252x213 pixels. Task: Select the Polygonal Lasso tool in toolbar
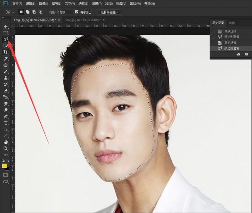point(6,39)
